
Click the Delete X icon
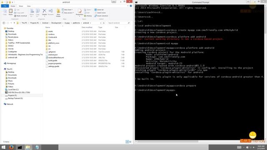[45, 11]
